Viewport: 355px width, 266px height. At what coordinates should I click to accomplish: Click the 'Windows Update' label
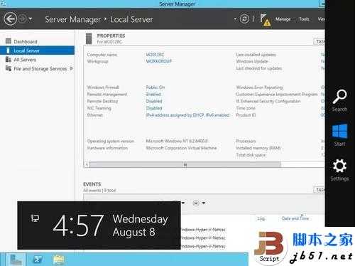pyautogui.click(x=252, y=61)
